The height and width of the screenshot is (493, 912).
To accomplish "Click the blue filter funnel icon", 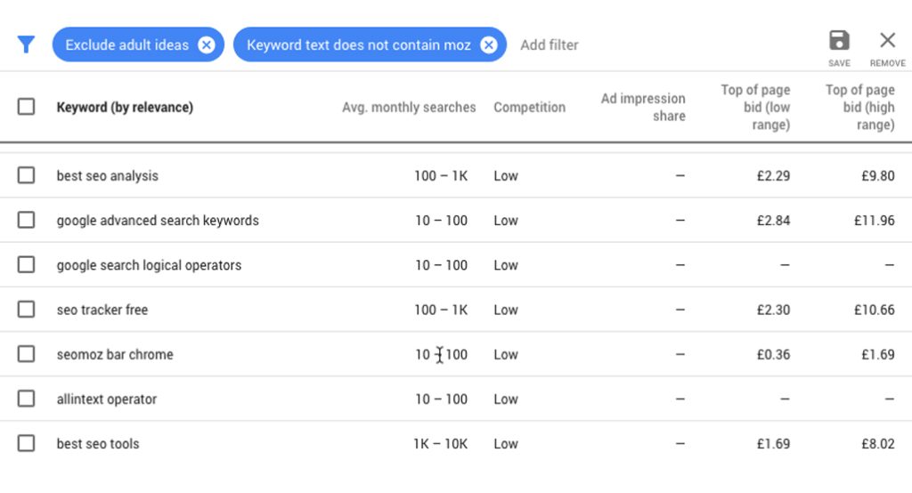I will click(26, 44).
